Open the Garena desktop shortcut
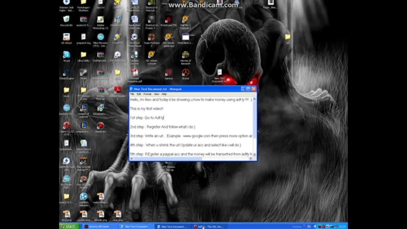407x229 pixels. tap(169, 74)
